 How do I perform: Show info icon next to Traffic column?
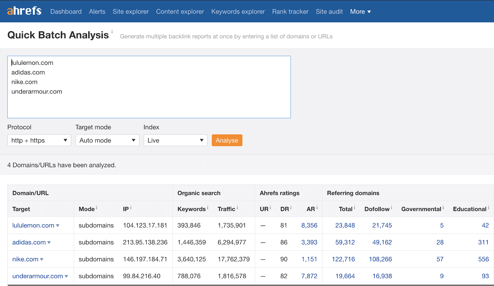click(x=237, y=208)
